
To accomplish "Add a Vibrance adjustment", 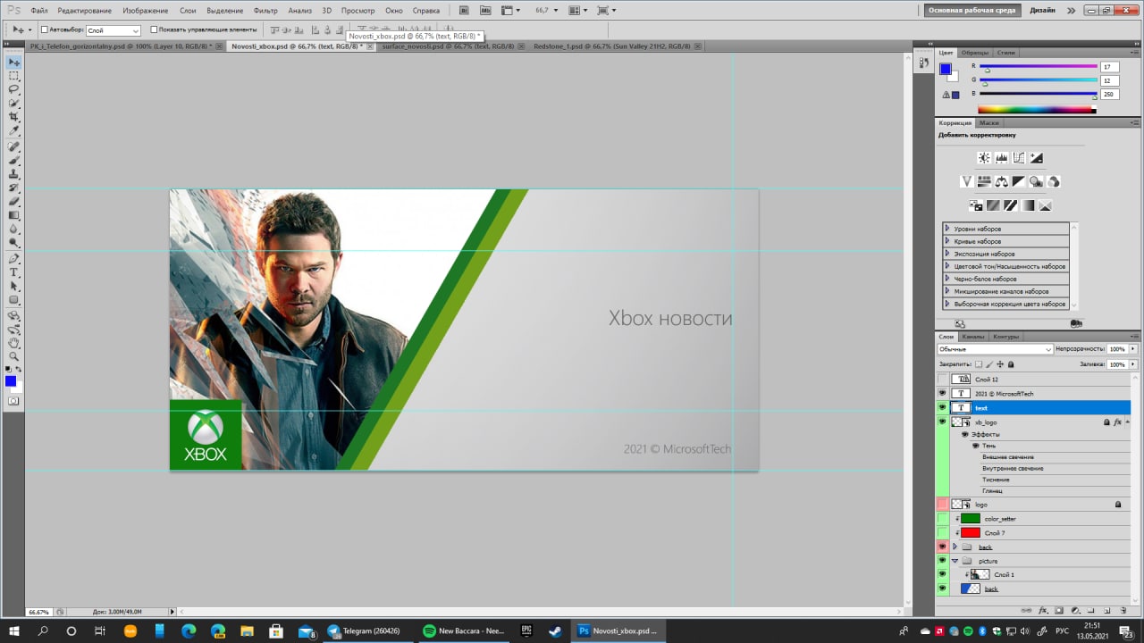I will tap(966, 181).
